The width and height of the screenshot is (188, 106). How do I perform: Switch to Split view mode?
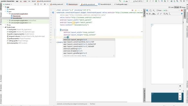[177, 7]
